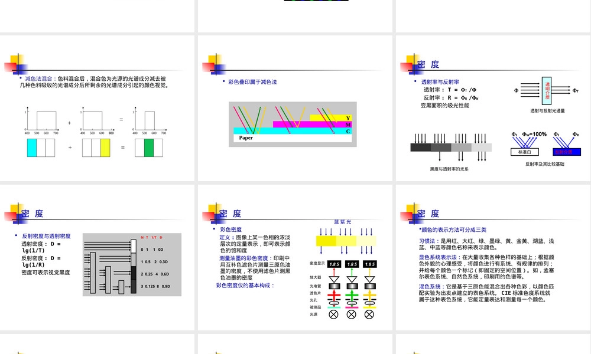This screenshot has width=591, height=354.
Task: Click the bullet text 反射密度与透射密度
Action: pyautogui.click(x=46, y=236)
